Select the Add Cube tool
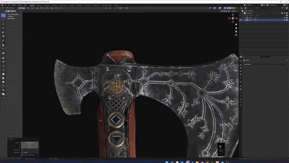Image resolution: width=289 pixels, height=163 pixels. click(3, 49)
